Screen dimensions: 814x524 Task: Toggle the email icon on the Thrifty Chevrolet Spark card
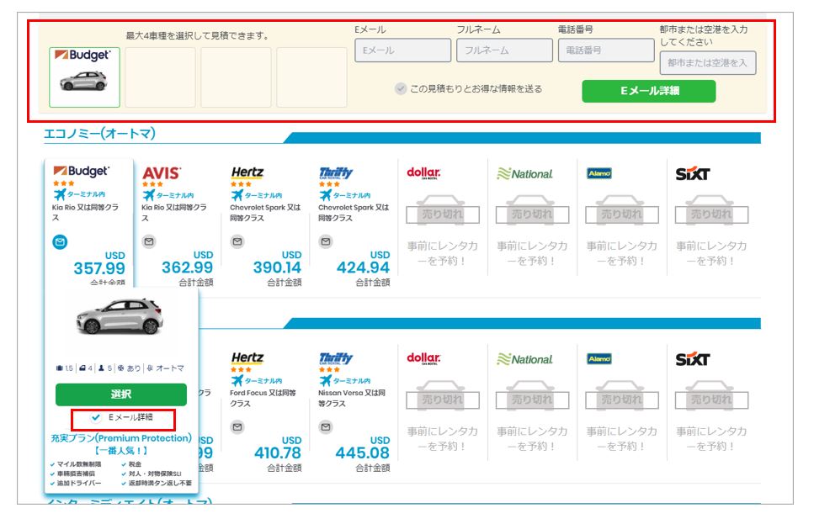point(326,241)
